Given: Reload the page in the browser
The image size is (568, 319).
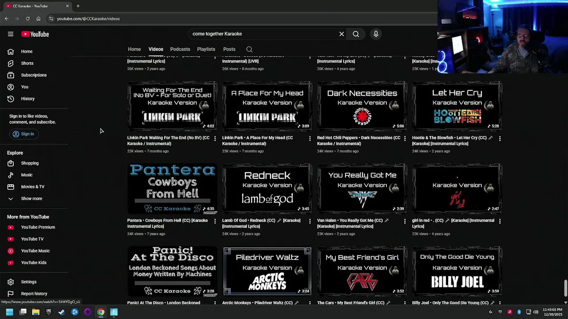Looking at the screenshot, I should 28,19.
